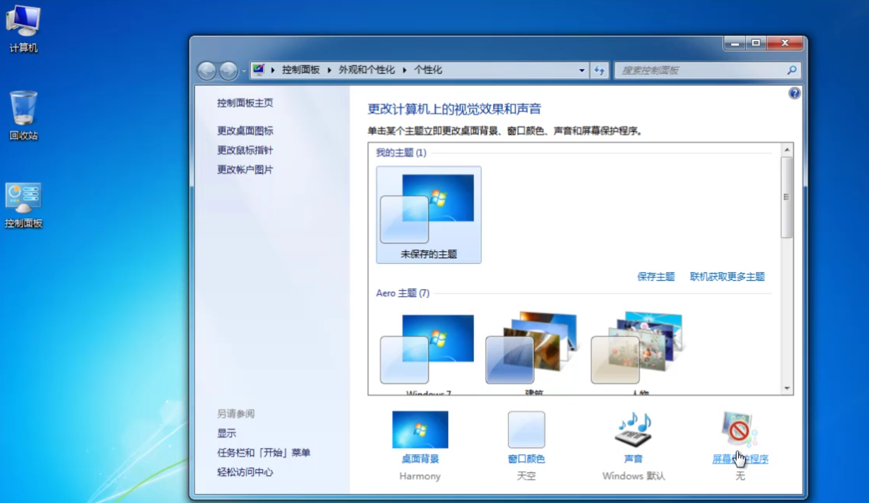Select the 回收站 recycle bin icon

24,109
